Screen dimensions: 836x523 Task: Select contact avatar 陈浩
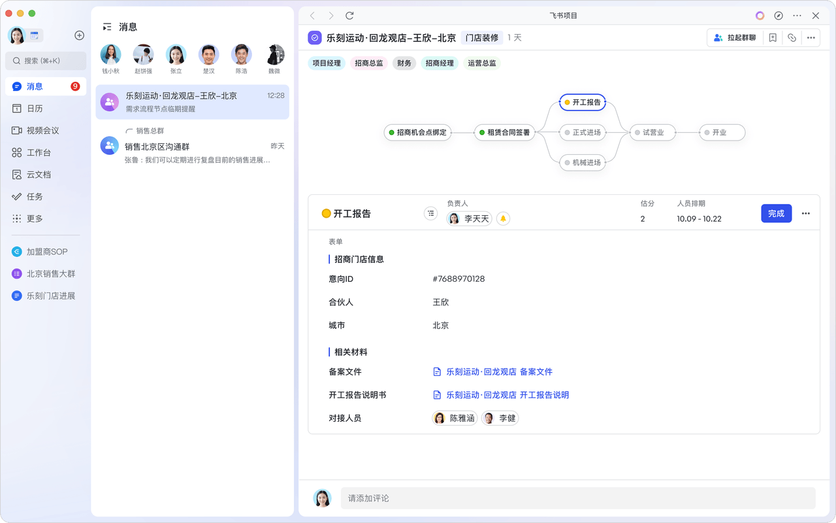pos(242,55)
